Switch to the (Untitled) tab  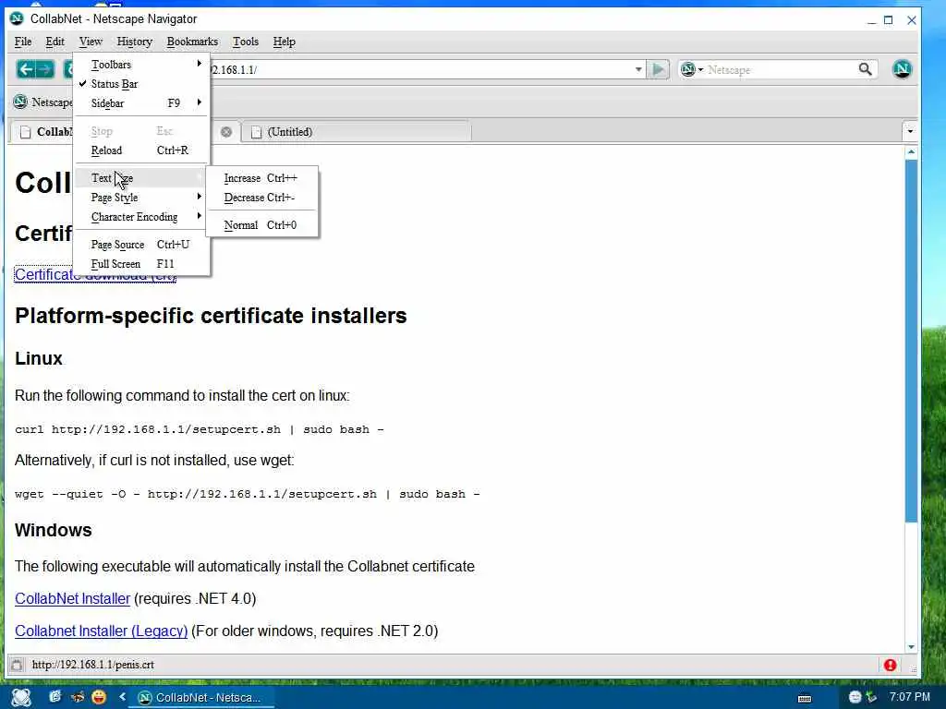point(356,131)
